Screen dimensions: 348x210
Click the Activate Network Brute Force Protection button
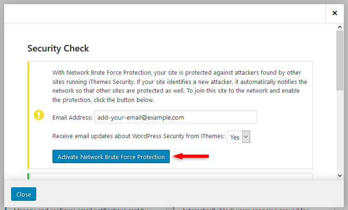click(x=111, y=157)
